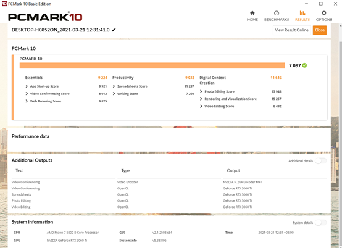Expand Video Conferencing Score row
The image size is (342, 248).
(x=27, y=94)
